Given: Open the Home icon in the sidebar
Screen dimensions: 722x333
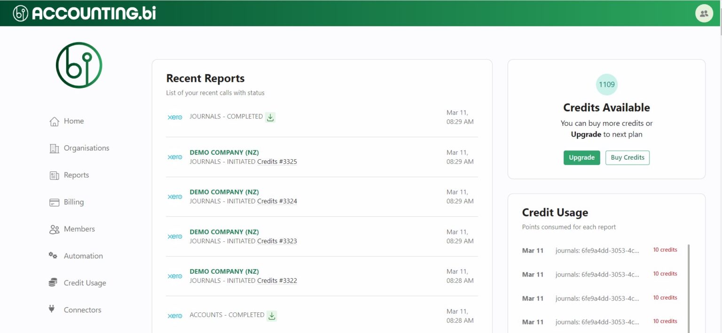Looking at the screenshot, I should (x=54, y=121).
